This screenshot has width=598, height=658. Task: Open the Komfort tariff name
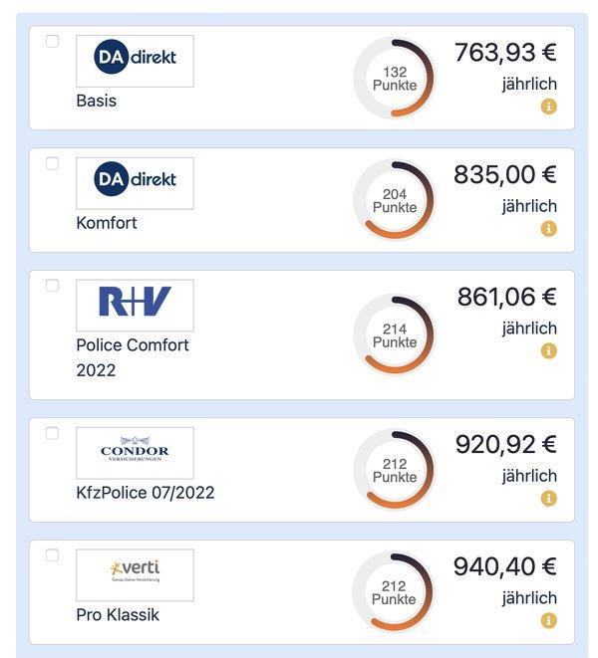[x=107, y=223]
